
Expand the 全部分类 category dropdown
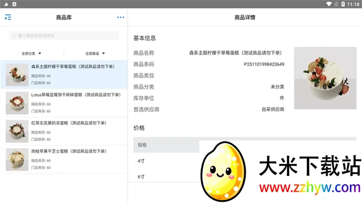(31, 53)
